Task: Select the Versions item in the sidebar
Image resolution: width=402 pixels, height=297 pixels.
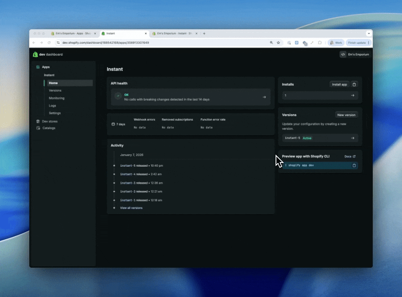Action: [x=55, y=90]
